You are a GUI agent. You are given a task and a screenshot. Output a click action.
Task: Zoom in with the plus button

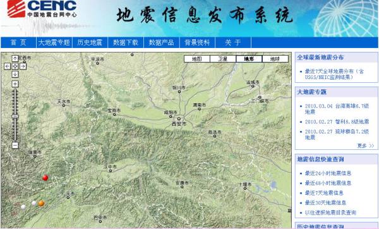pos(15,84)
